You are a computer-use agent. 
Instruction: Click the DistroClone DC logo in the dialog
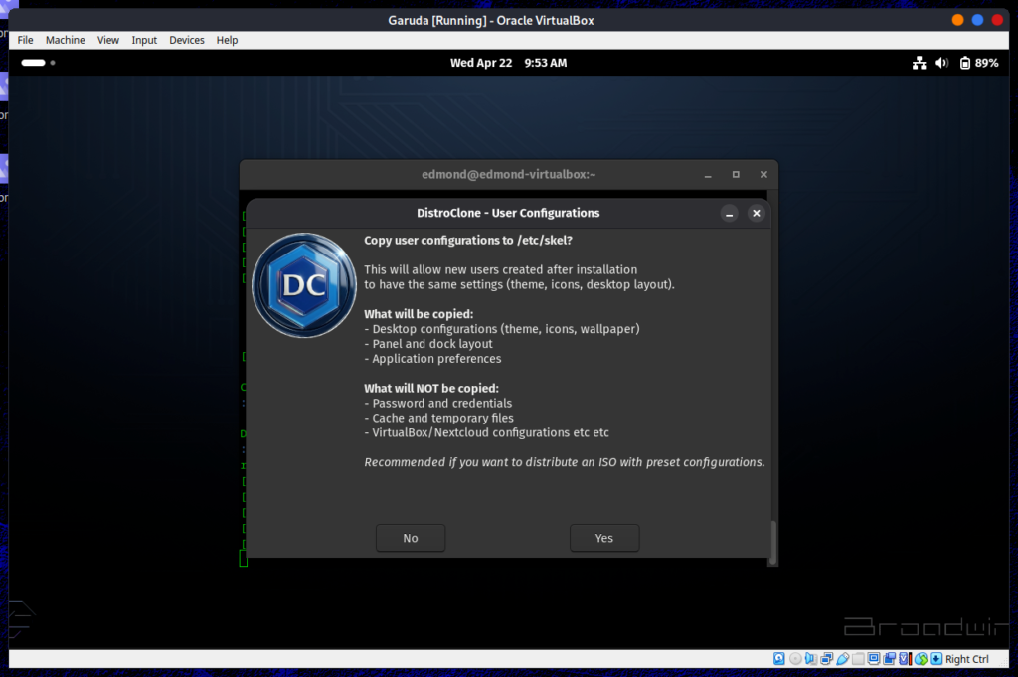click(303, 285)
